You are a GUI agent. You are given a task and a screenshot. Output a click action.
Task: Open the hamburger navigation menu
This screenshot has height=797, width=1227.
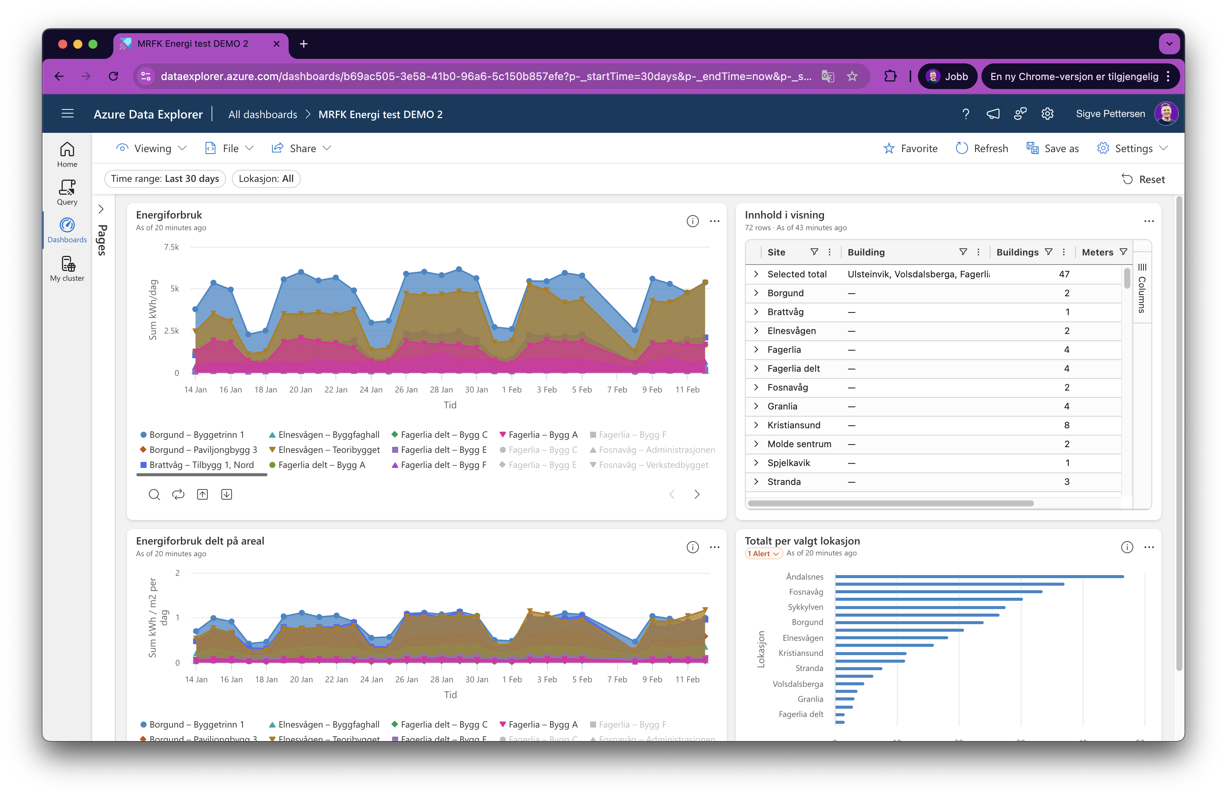coord(68,114)
